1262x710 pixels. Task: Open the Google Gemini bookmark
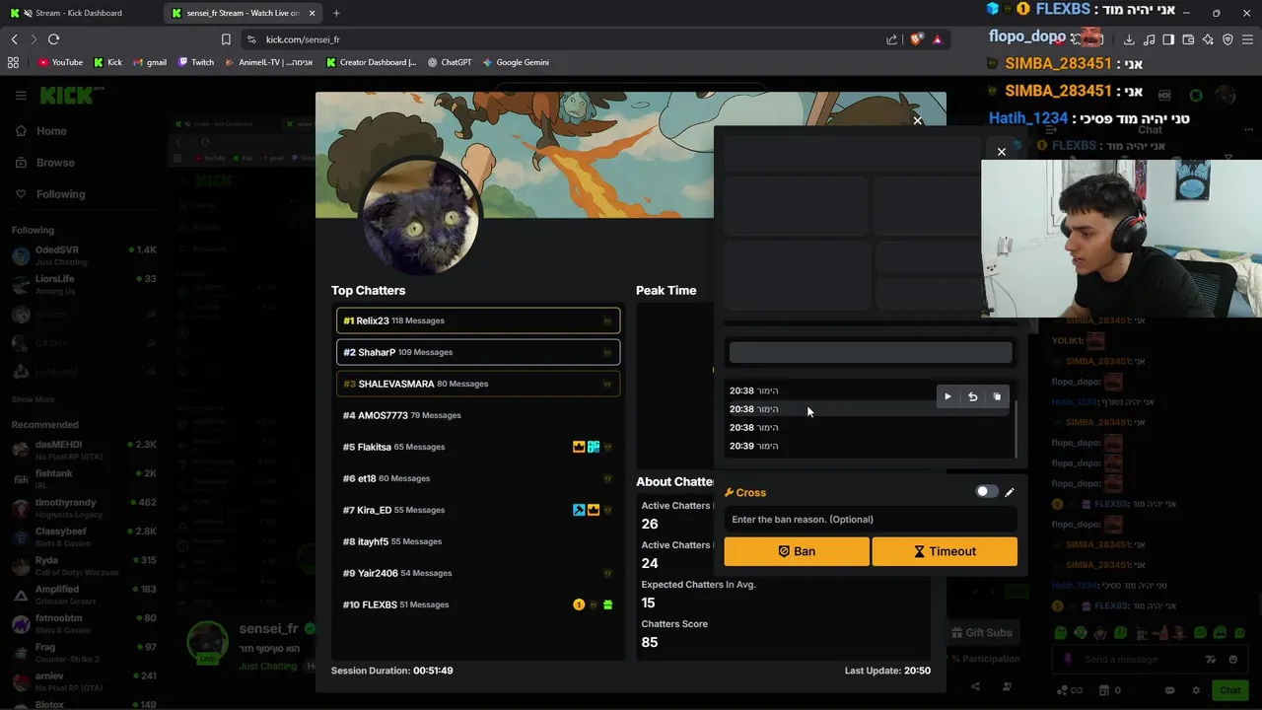click(x=516, y=62)
